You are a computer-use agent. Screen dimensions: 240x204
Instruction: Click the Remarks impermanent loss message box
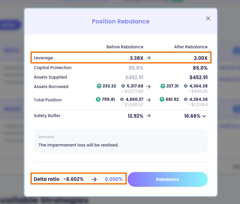pyautogui.click(x=120, y=141)
